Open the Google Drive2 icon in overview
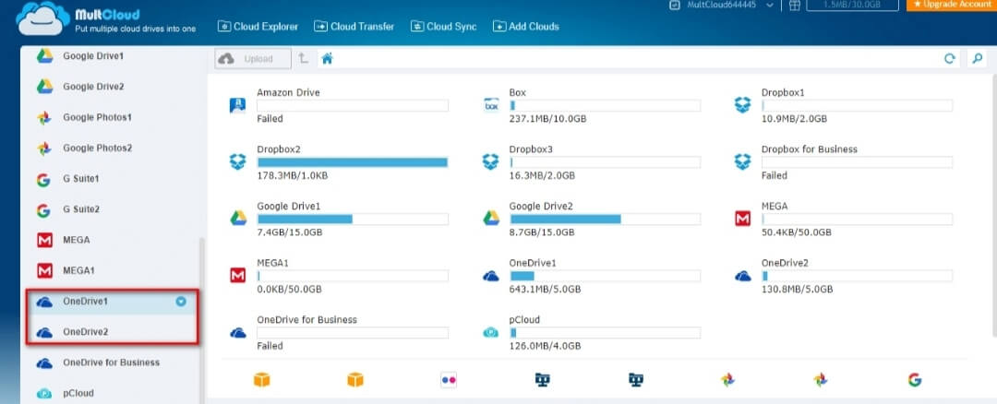The width and height of the screenshot is (997, 404). pos(491,219)
